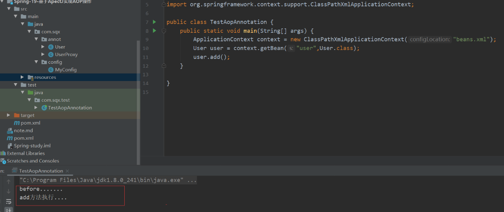Click line number 13 in gutter

coord(145,75)
